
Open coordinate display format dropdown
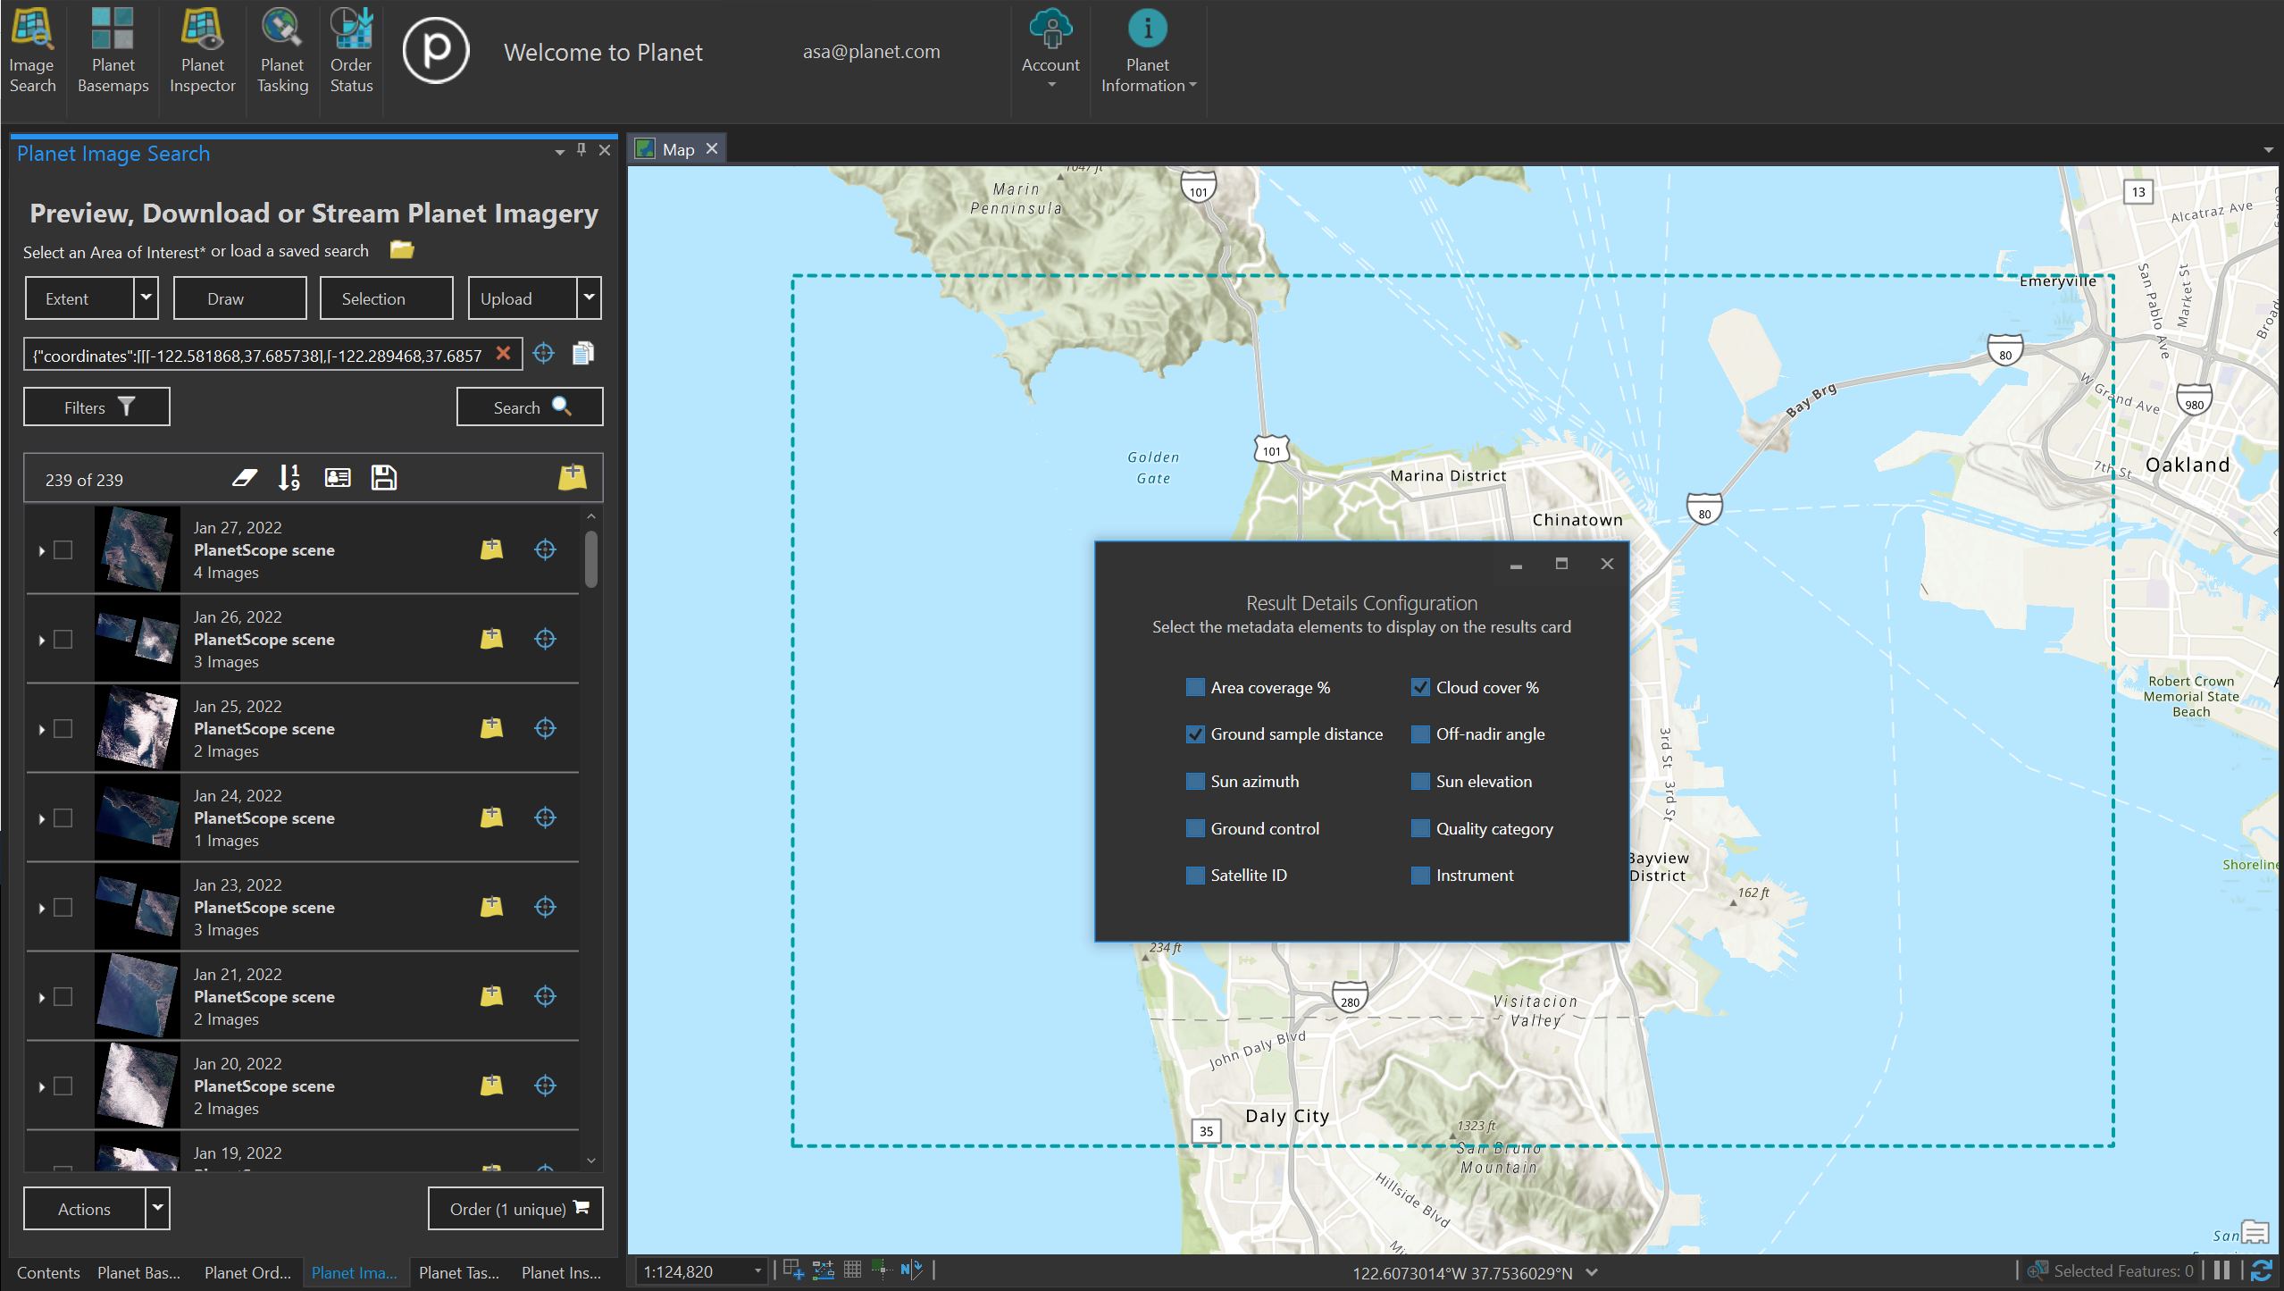1592,1271
